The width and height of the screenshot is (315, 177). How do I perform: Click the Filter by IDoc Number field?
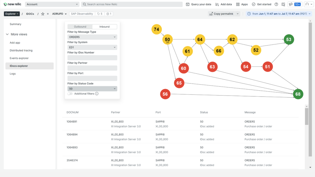92,58
